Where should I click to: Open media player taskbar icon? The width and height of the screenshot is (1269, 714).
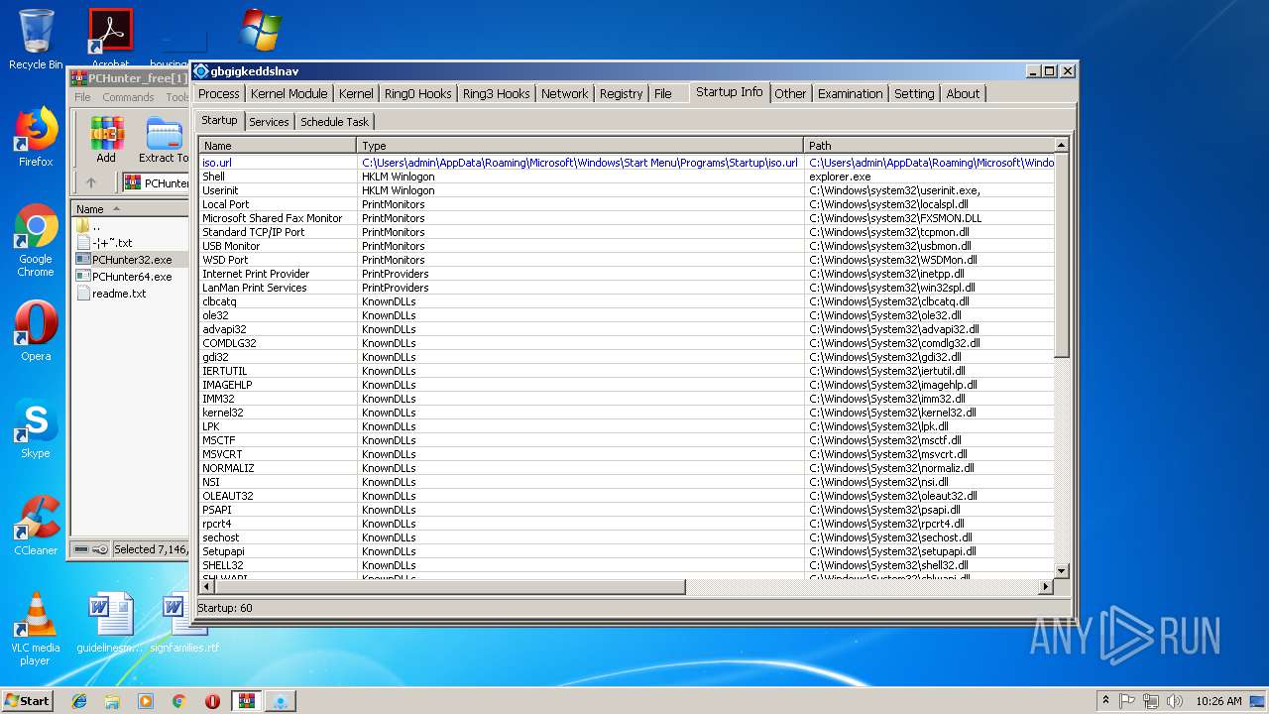pos(146,701)
